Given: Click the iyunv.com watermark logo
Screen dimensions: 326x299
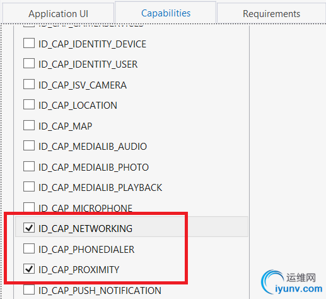Looking at the screenshot, I should [x=291, y=282].
